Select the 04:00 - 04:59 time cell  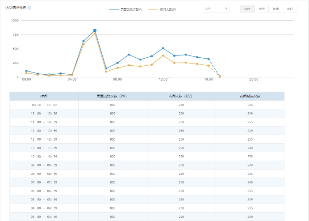pyautogui.click(x=44, y=208)
